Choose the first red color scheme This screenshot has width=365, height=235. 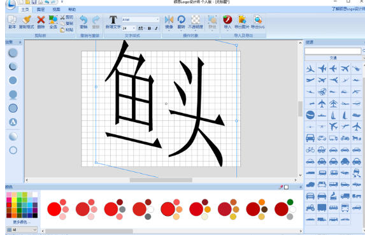click(58, 209)
